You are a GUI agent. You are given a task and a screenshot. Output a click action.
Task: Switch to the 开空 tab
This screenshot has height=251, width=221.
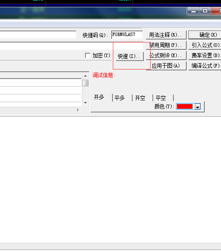pyautogui.click(x=143, y=98)
